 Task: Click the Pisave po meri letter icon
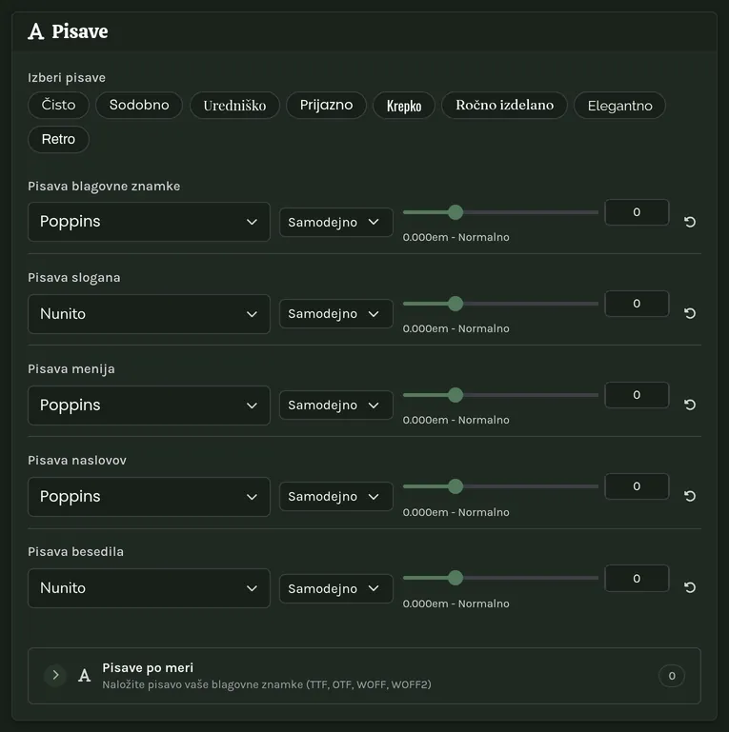tap(85, 676)
